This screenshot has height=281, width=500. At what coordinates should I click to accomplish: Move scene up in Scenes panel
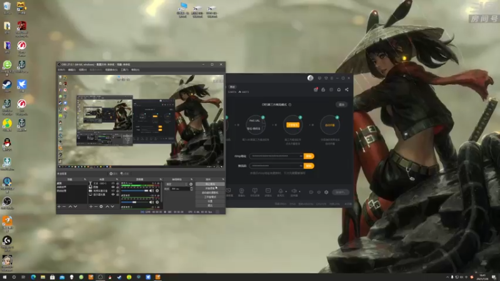(x=70, y=207)
